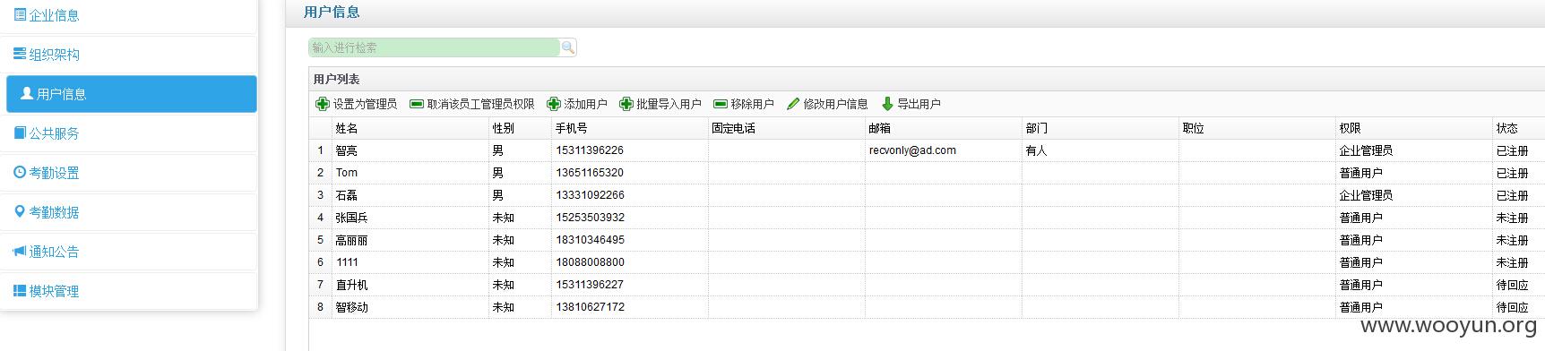The height and width of the screenshot is (351, 1545).
Task: Click 用户列表 panel title
Action: [x=336, y=80]
